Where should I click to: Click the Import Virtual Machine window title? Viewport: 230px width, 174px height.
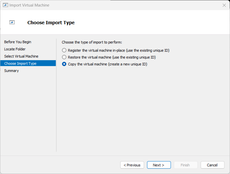click(x=29, y=5)
